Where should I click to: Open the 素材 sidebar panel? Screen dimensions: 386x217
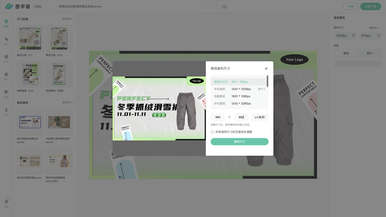click(x=6, y=41)
